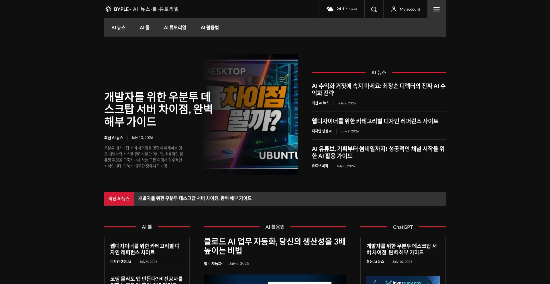Click the July 10, 2026 date under featured headline
550x284 pixels.
coord(142,138)
